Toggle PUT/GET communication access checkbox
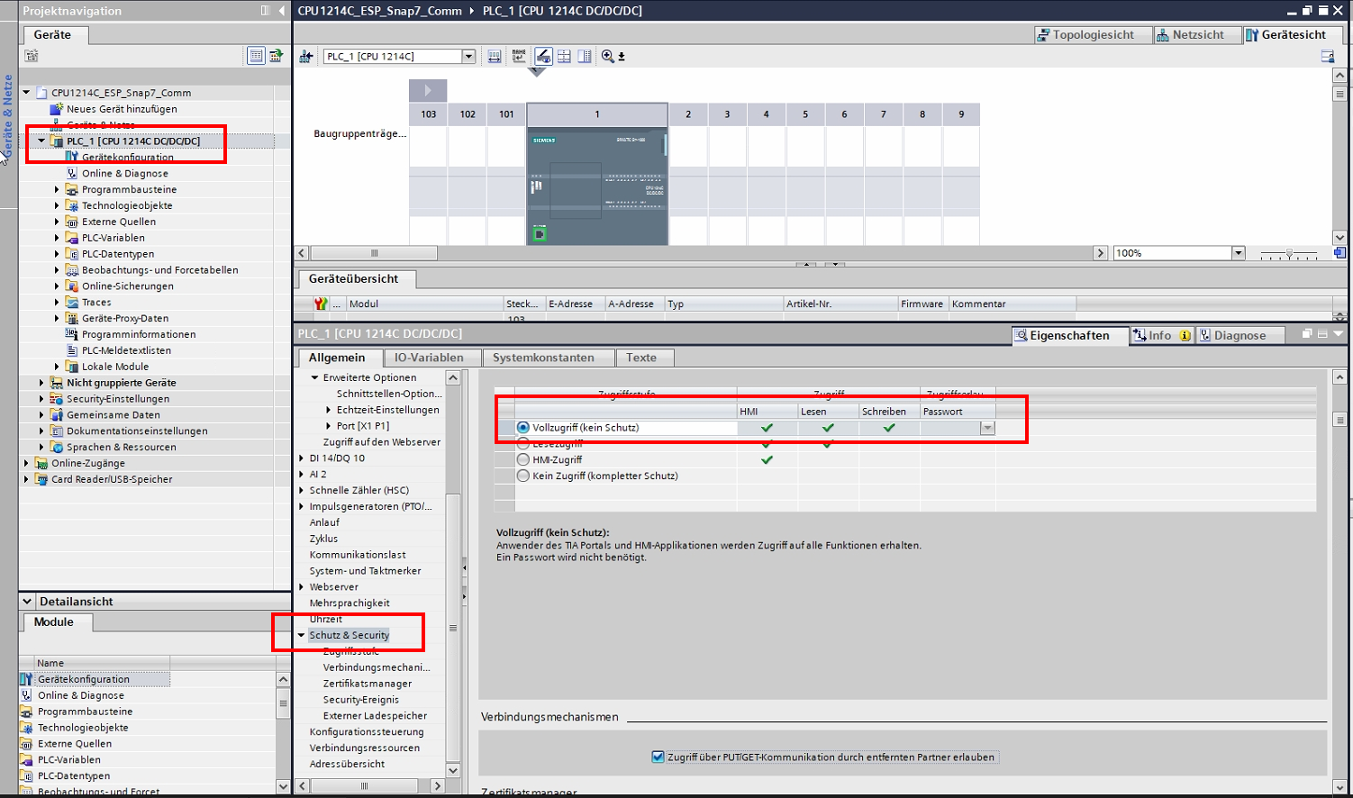 click(x=658, y=757)
